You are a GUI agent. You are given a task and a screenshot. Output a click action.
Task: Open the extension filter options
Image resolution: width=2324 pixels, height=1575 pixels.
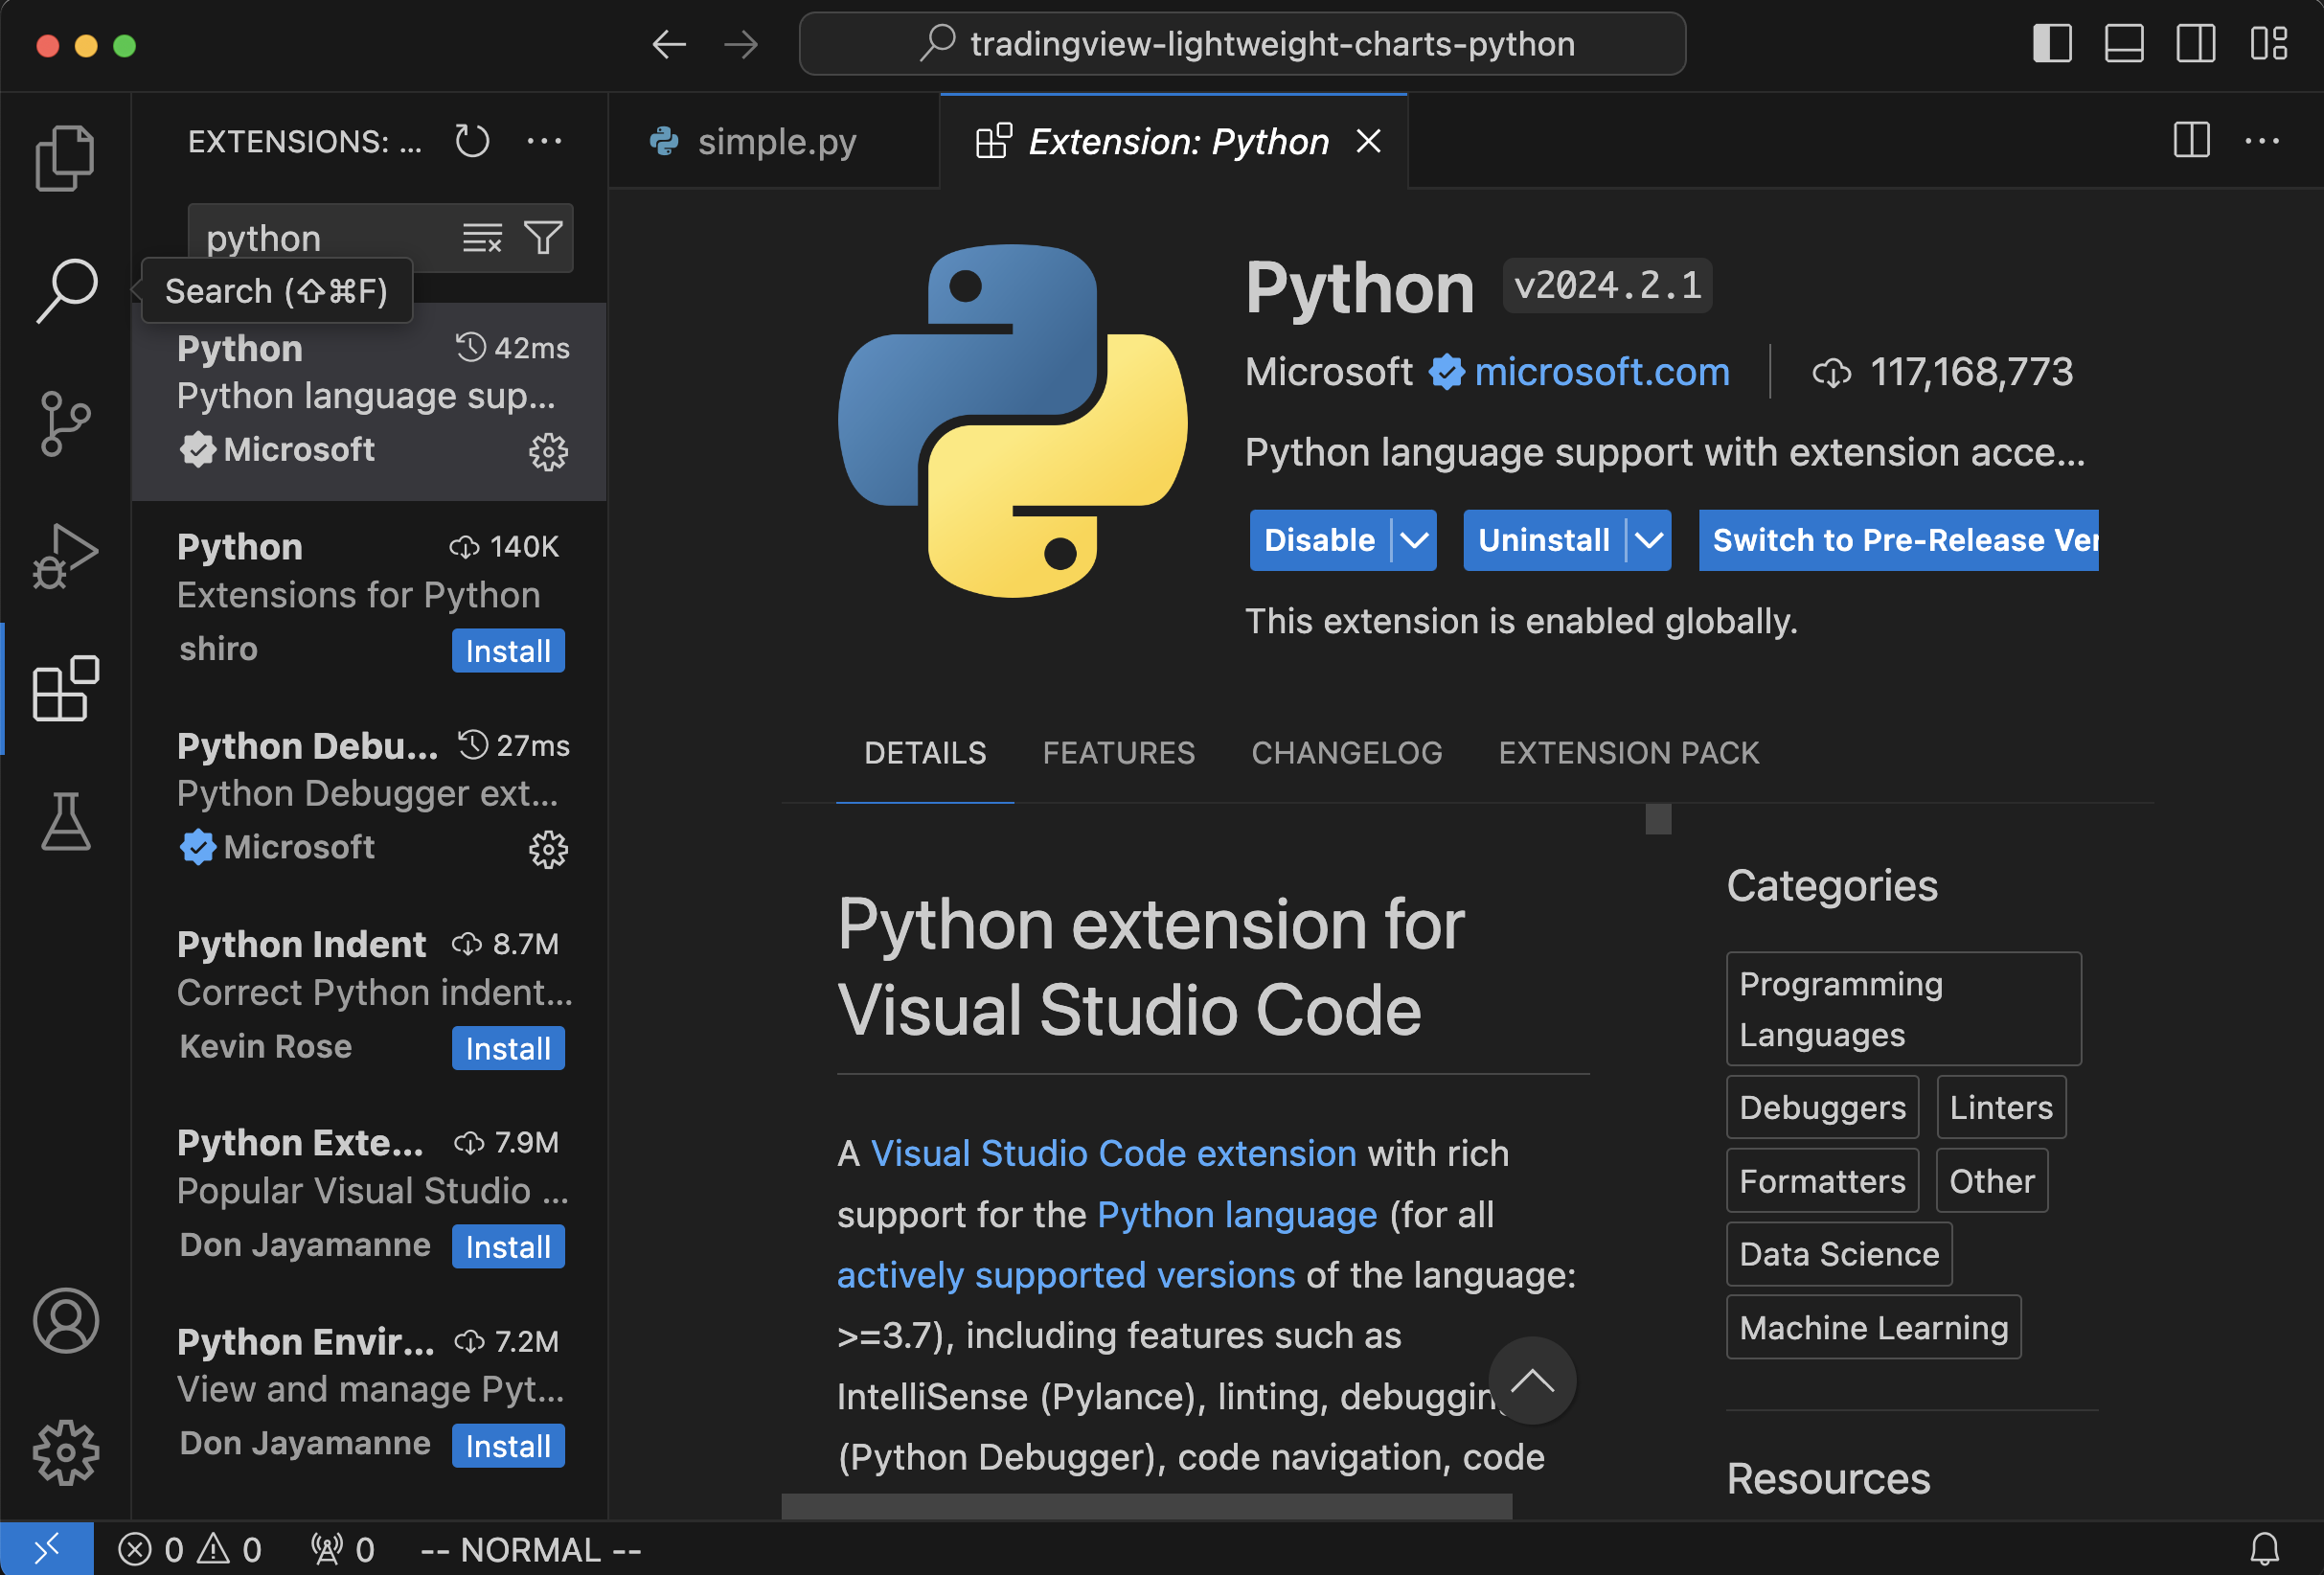[x=542, y=237]
